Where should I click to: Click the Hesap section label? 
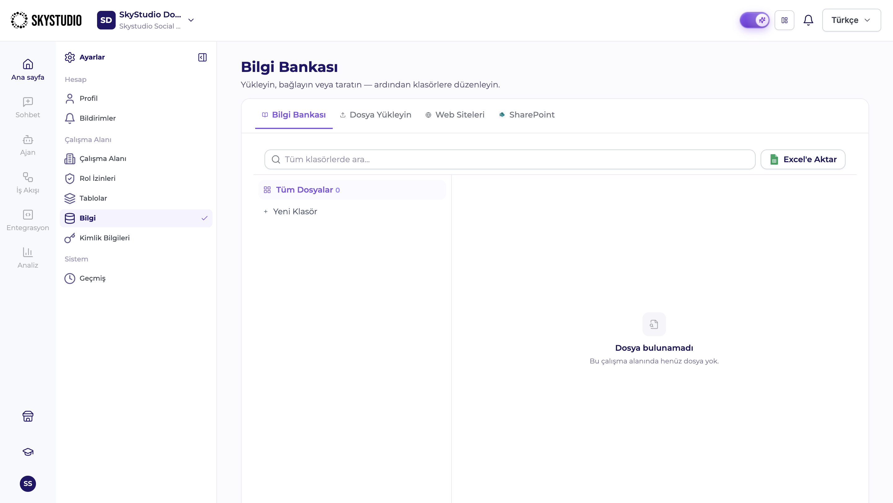click(76, 79)
